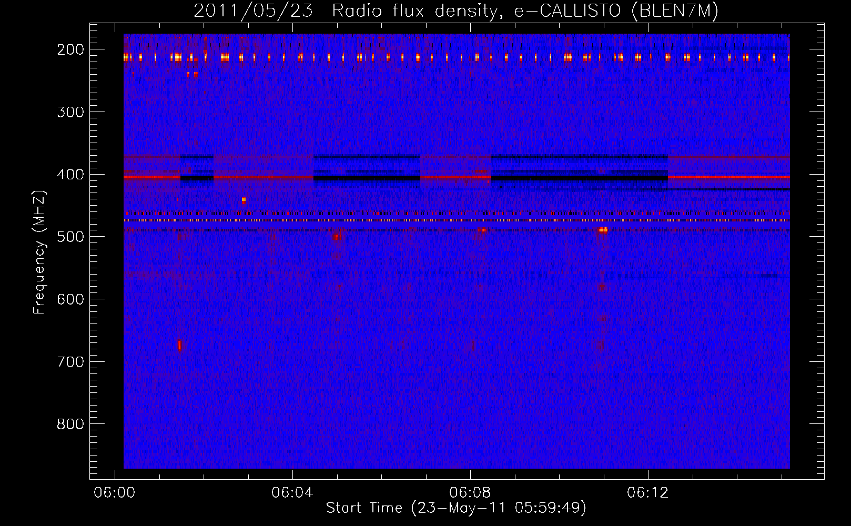Select the 800 frequency tick label

pos(70,424)
